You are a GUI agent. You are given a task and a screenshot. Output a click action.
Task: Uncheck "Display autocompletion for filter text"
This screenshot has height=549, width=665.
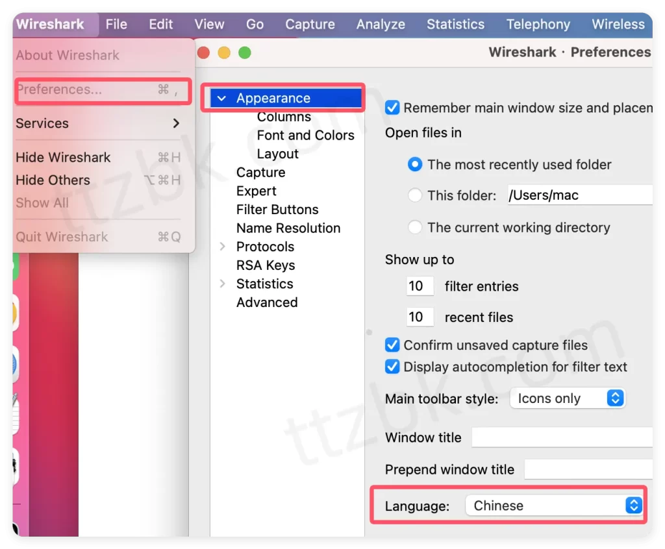392,367
